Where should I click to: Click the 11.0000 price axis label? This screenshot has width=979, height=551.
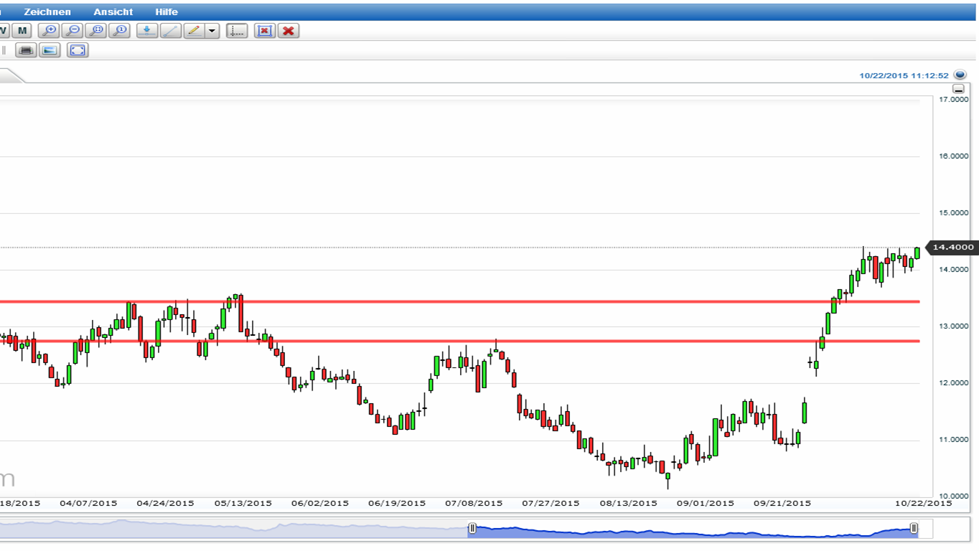coord(953,440)
